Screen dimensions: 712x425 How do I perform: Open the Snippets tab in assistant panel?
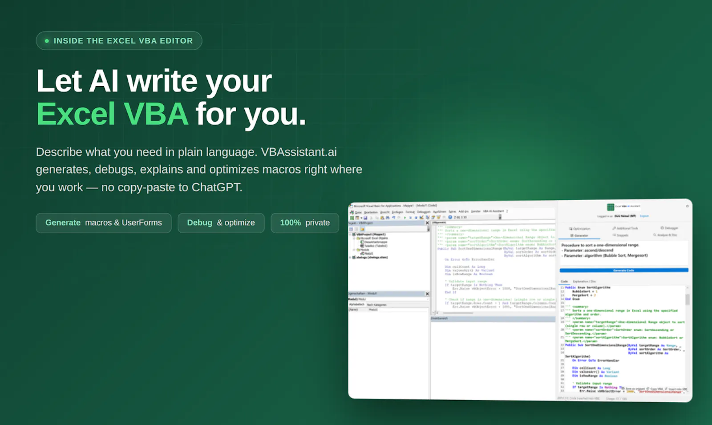coord(620,235)
